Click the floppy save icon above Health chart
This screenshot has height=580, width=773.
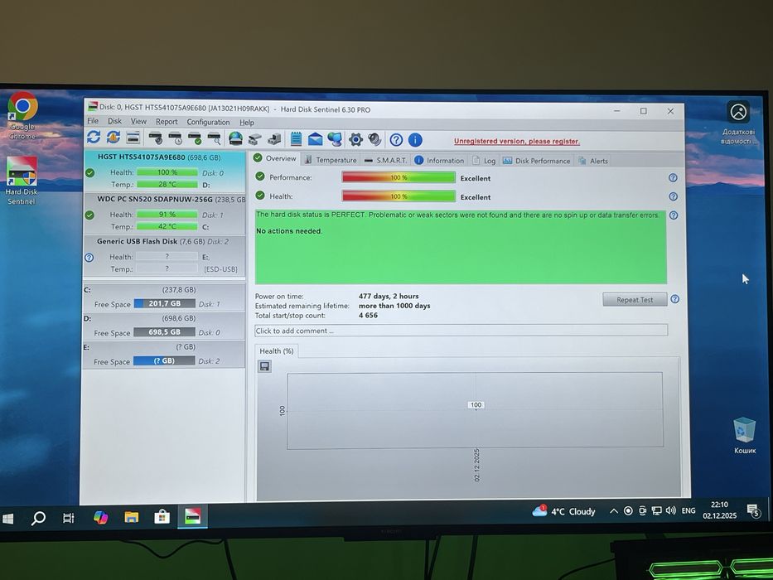(x=265, y=366)
